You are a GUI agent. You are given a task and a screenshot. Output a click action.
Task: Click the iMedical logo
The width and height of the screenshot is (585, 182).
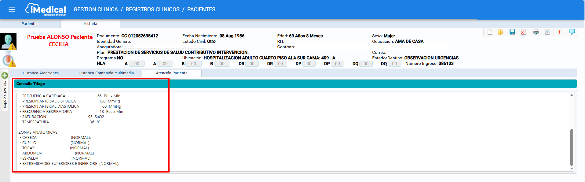pyautogui.click(x=46, y=9)
